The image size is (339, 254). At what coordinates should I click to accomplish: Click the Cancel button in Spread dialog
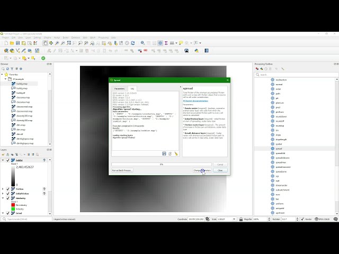tap(220, 165)
